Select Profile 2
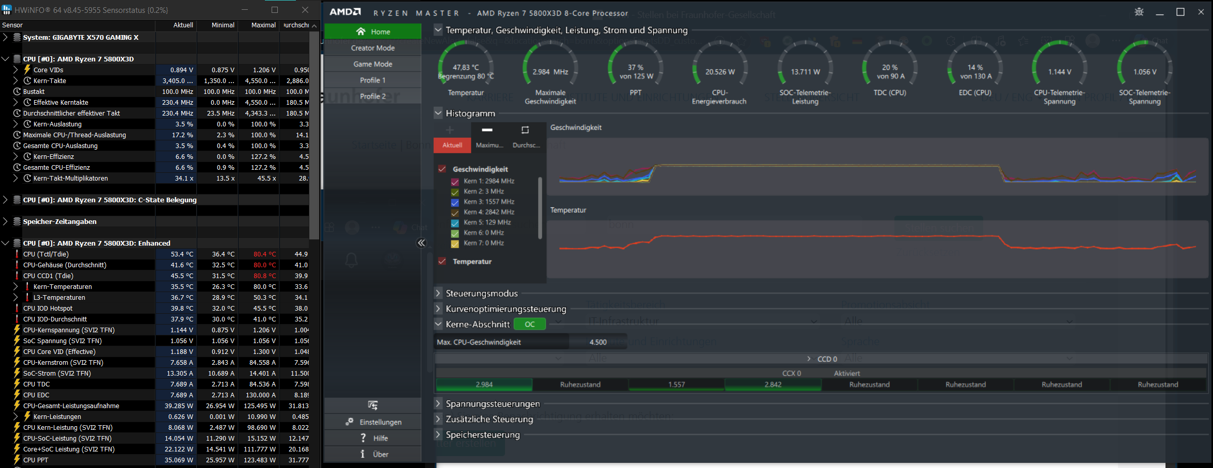 click(x=373, y=96)
